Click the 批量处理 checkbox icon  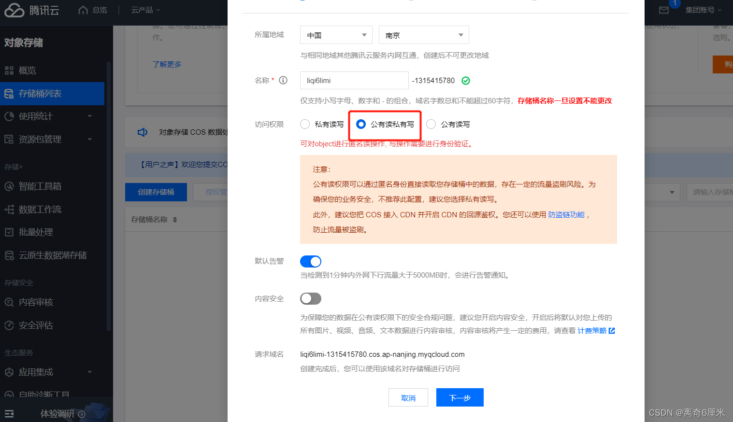[9, 232]
